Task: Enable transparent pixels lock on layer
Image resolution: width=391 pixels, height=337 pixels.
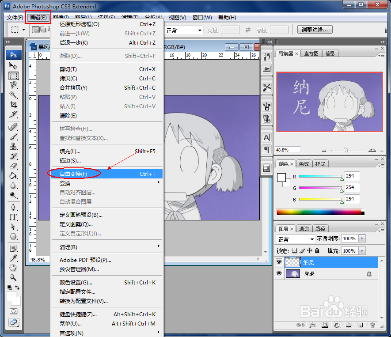Action: coord(294,250)
